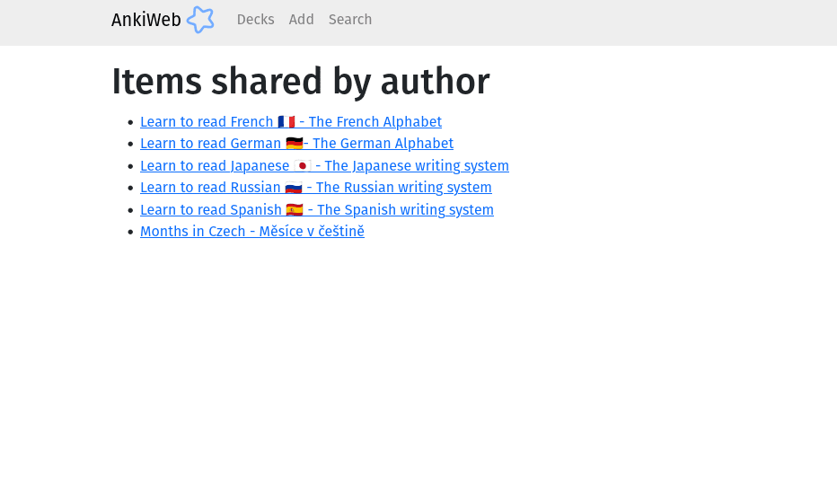Click the 'Learn to read Russian' text
The width and height of the screenshot is (837, 494).
click(210, 188)
